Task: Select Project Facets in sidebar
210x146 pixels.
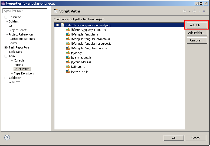Action: [x=18, y=30]
